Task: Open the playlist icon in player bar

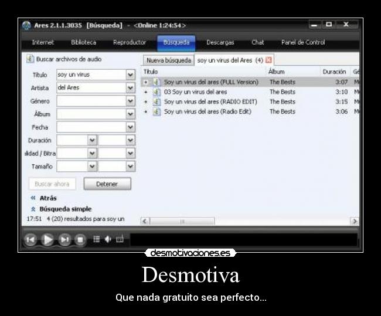Action: (x=97, y=239)
